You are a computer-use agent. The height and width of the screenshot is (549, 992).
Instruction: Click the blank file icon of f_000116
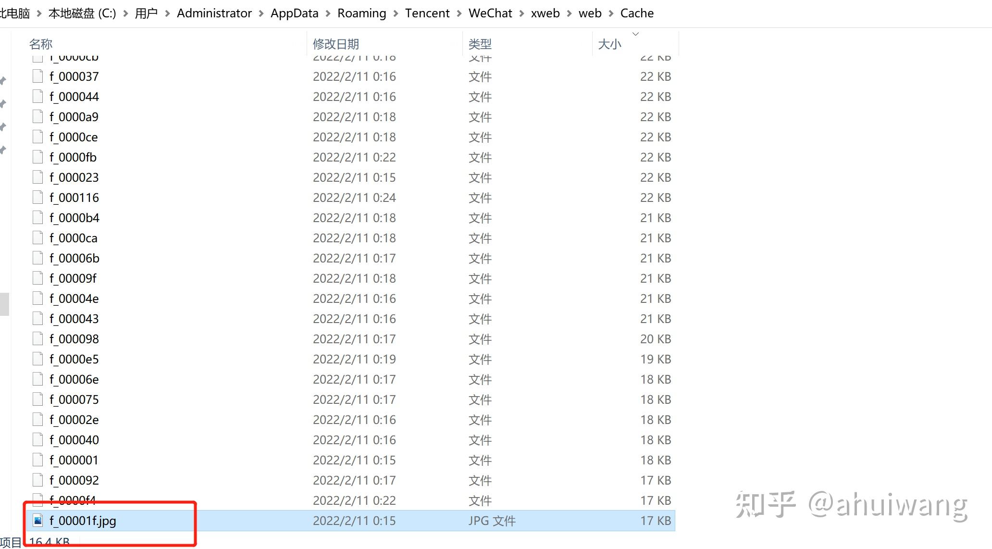[x=38, y=198]
